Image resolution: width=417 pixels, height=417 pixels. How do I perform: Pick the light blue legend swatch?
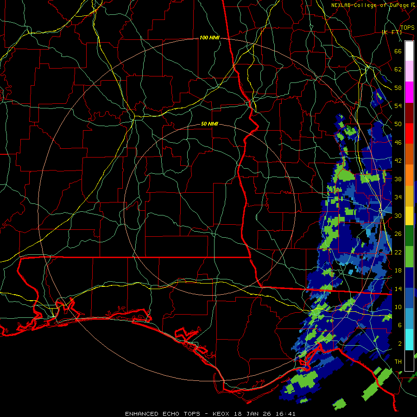tap(409, 319)
